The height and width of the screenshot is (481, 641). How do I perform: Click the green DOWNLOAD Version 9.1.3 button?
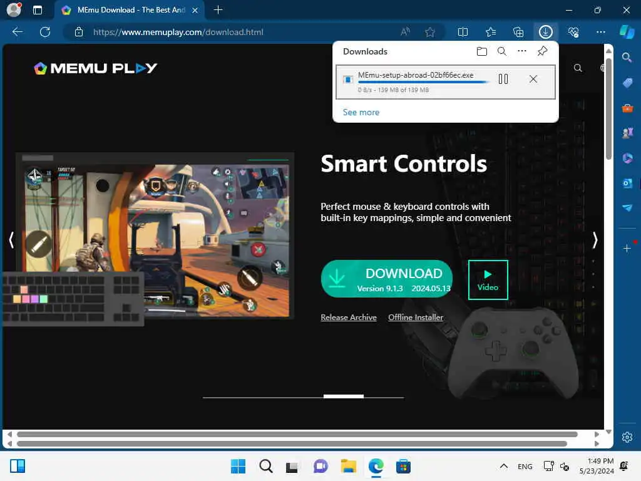click(387, 279)
